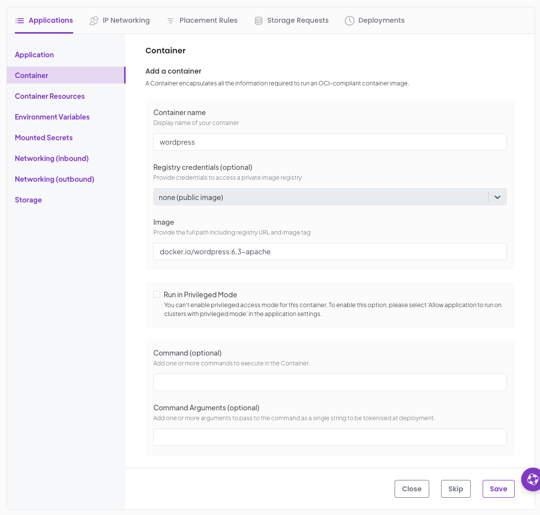Viewport: 540px width, 515px height.
Task: Click the 'Run in Privileged Mode' label
Action: tap(200, 295)
